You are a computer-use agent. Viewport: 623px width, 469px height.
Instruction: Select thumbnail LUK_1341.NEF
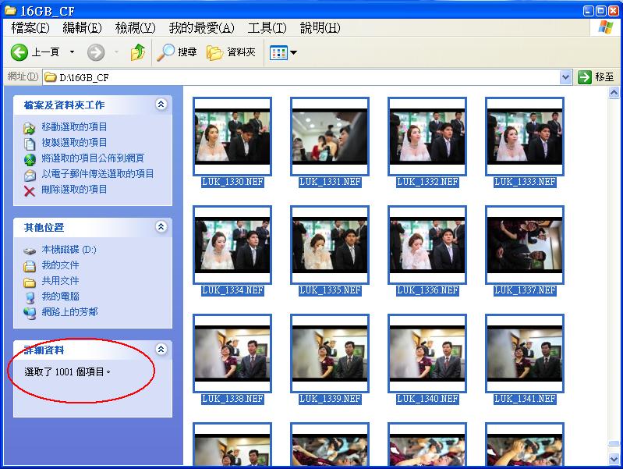pyautogui.click(x=525, y=354)
